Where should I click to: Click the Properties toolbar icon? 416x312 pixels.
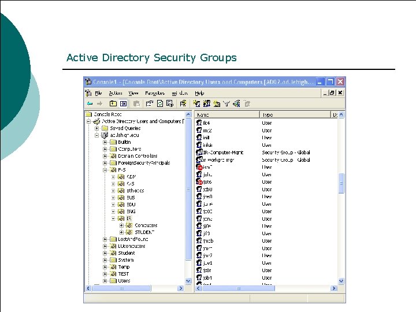pos(150,104)
